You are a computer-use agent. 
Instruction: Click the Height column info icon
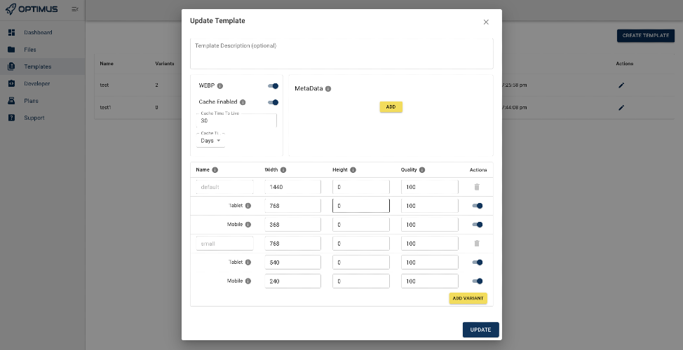353,170
